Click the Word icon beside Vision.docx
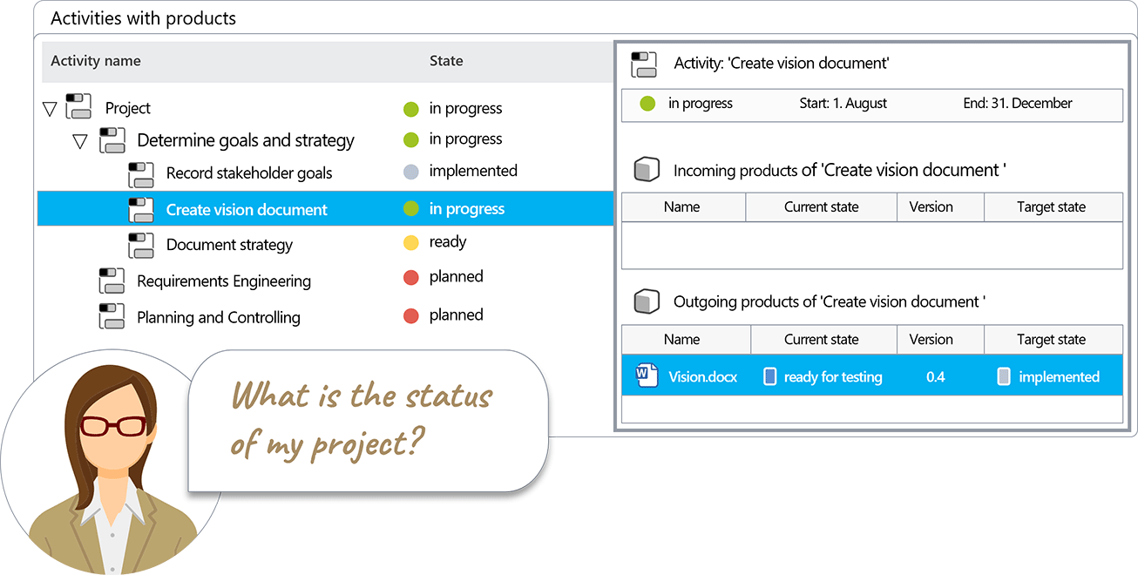This screenshot has height=575, width=1138. click(647, 376)
